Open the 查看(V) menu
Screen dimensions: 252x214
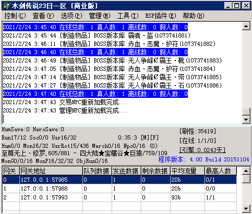pos(43,16)
